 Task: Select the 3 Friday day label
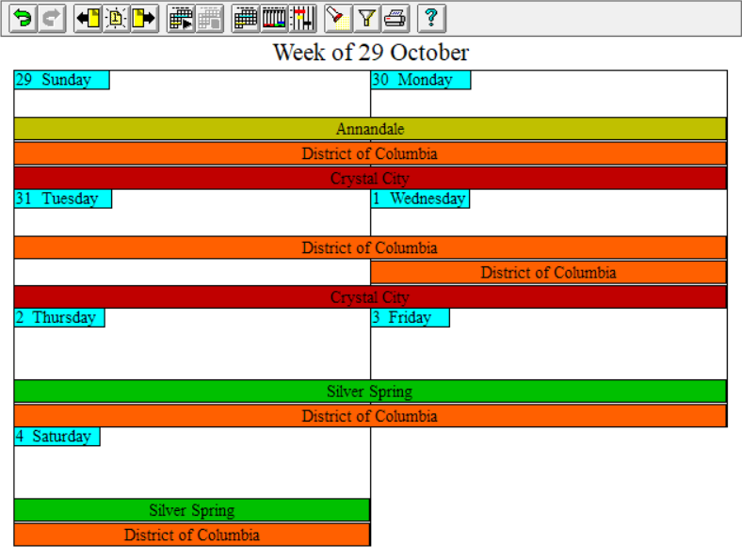click(x=411, y=317)
